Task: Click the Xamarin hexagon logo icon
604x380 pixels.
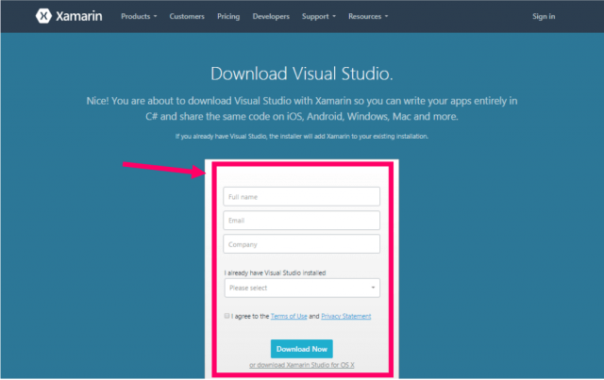Action: tap(43, 16)
